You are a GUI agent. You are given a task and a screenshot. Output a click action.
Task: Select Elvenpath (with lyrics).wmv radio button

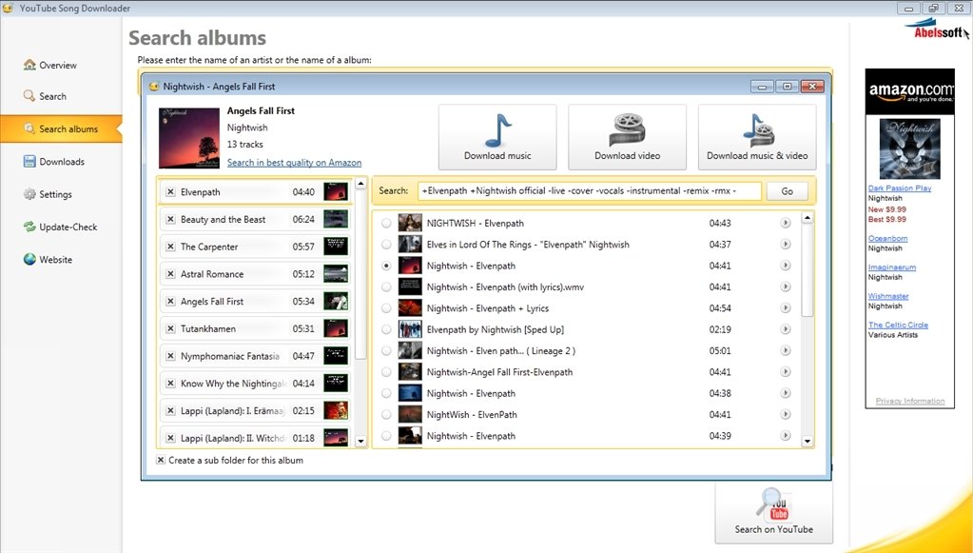(386, 286)
